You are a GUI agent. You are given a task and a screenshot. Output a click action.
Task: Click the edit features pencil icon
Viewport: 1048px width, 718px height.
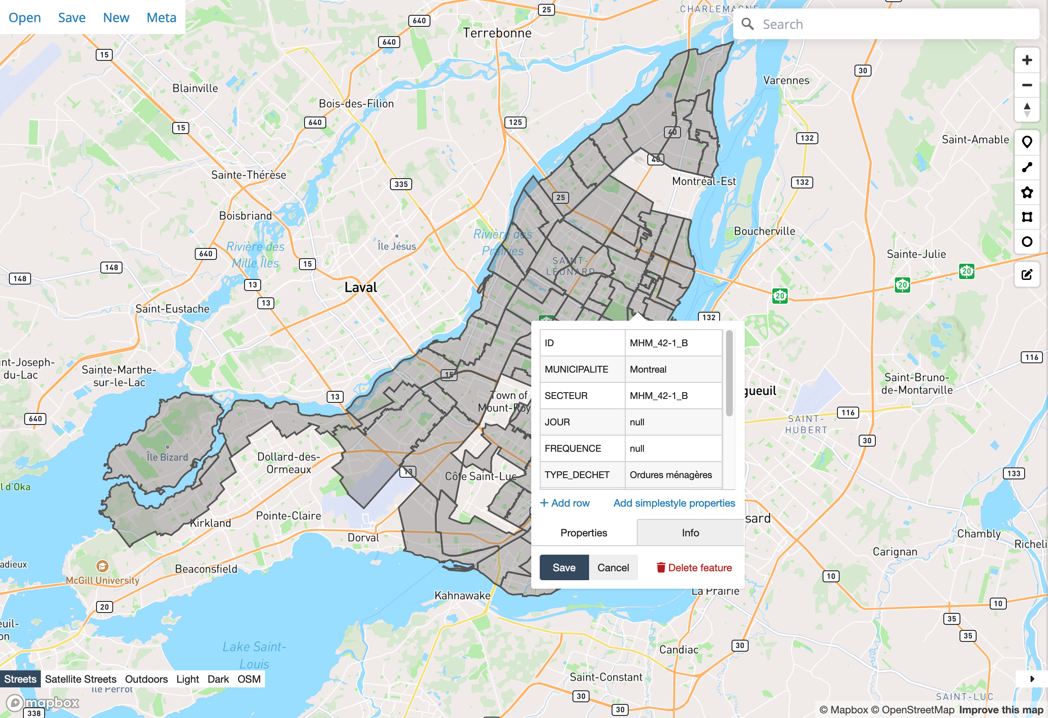click(1027, 274)
